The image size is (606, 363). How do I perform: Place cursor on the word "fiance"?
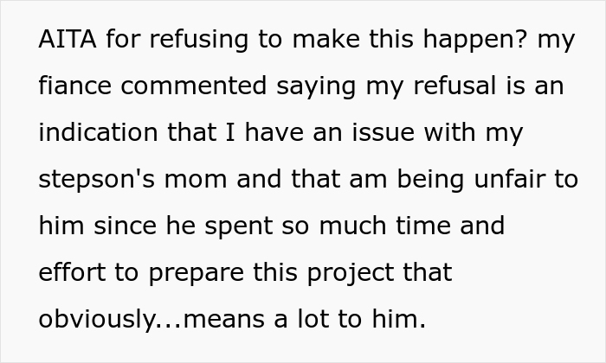(75, 86)
